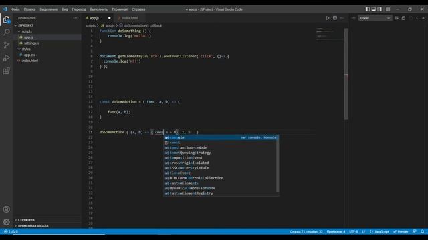Toggle the primary side bar
The width and height of the screenshot is (428, 240).
tap(368, 9)
